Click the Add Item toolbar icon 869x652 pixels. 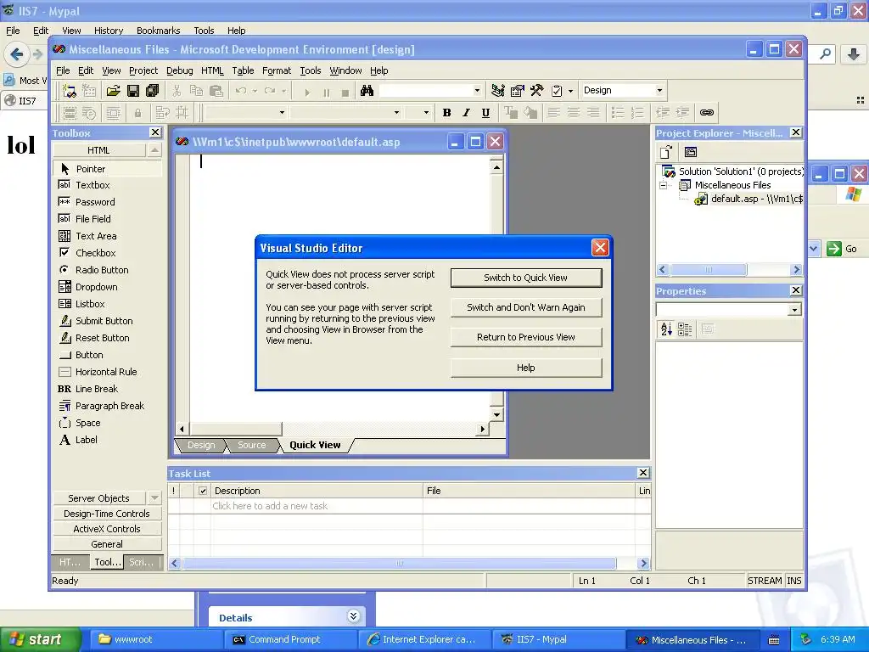click(x=89, y=91)
